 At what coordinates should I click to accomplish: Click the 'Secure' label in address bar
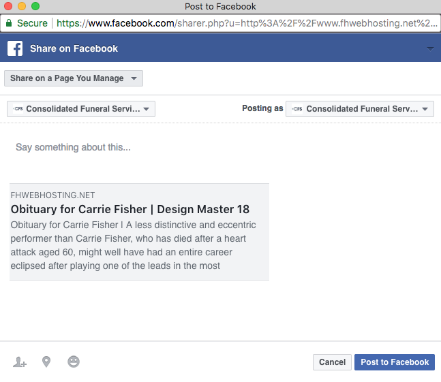pos(32,23)
